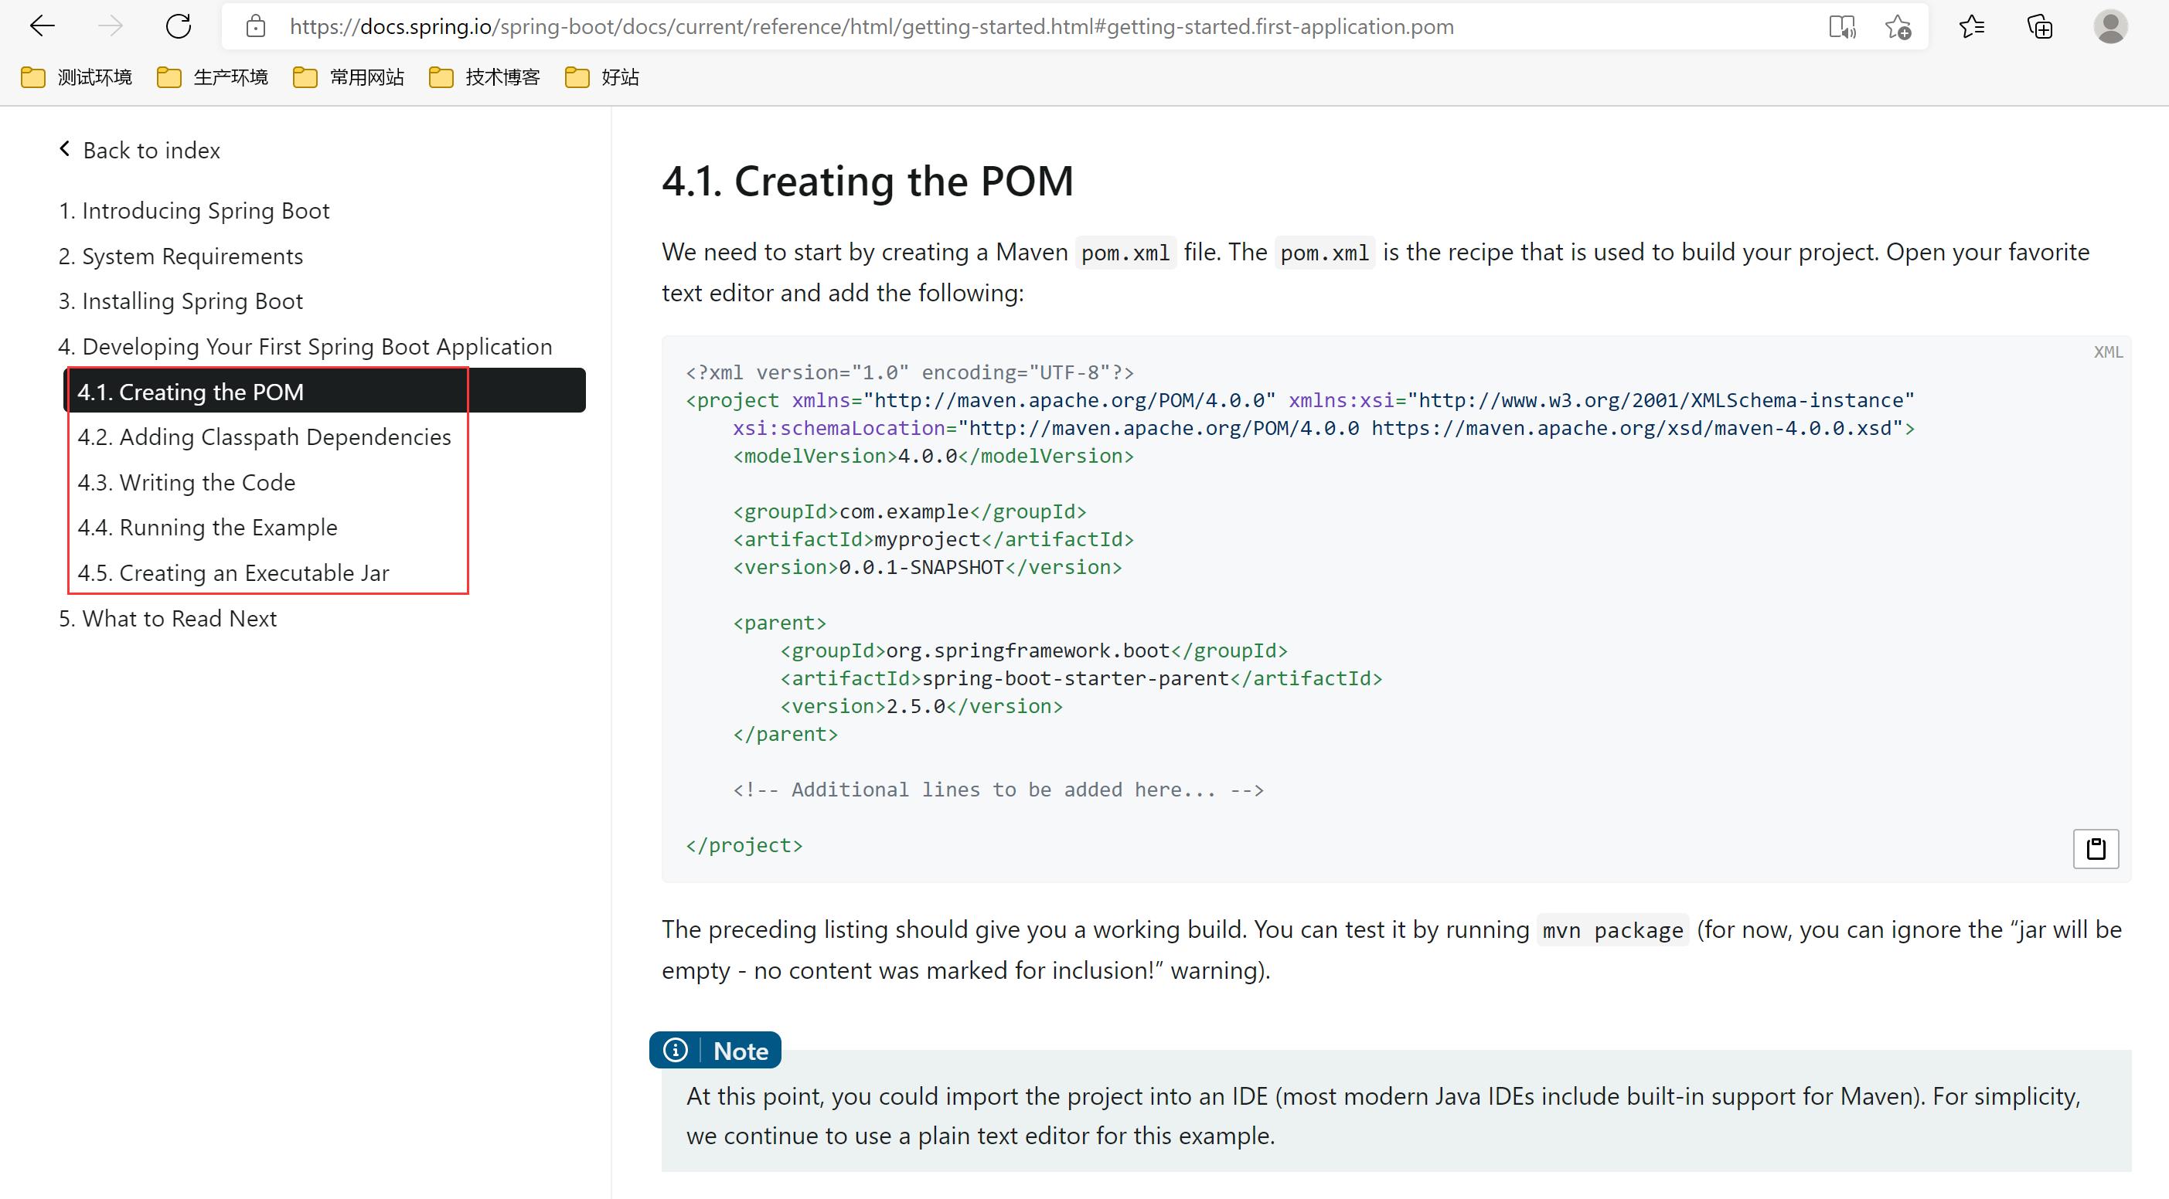
Task: Open the 好站 bookmarks folder
Action: 602,77
